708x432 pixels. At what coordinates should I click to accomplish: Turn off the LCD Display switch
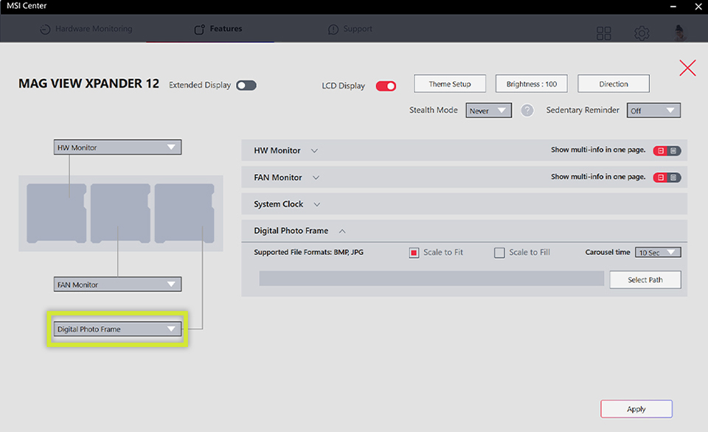[386, 86]
